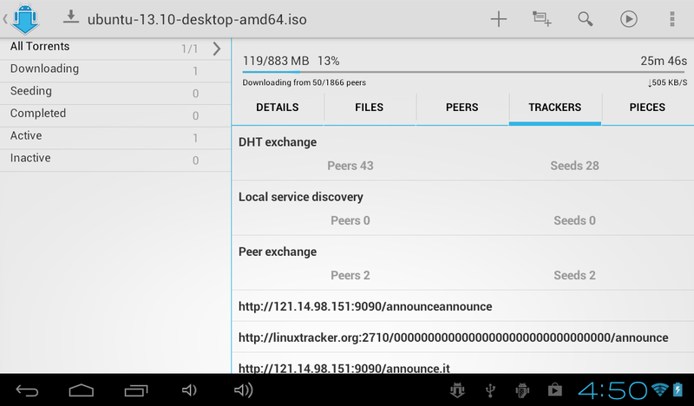Select the Seeding filter
Screen dimensions: 694x406
point(115,93)
